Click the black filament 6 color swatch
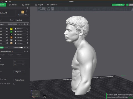The width and height of the screenshot is (133, 99). click(x=11, y=34)
